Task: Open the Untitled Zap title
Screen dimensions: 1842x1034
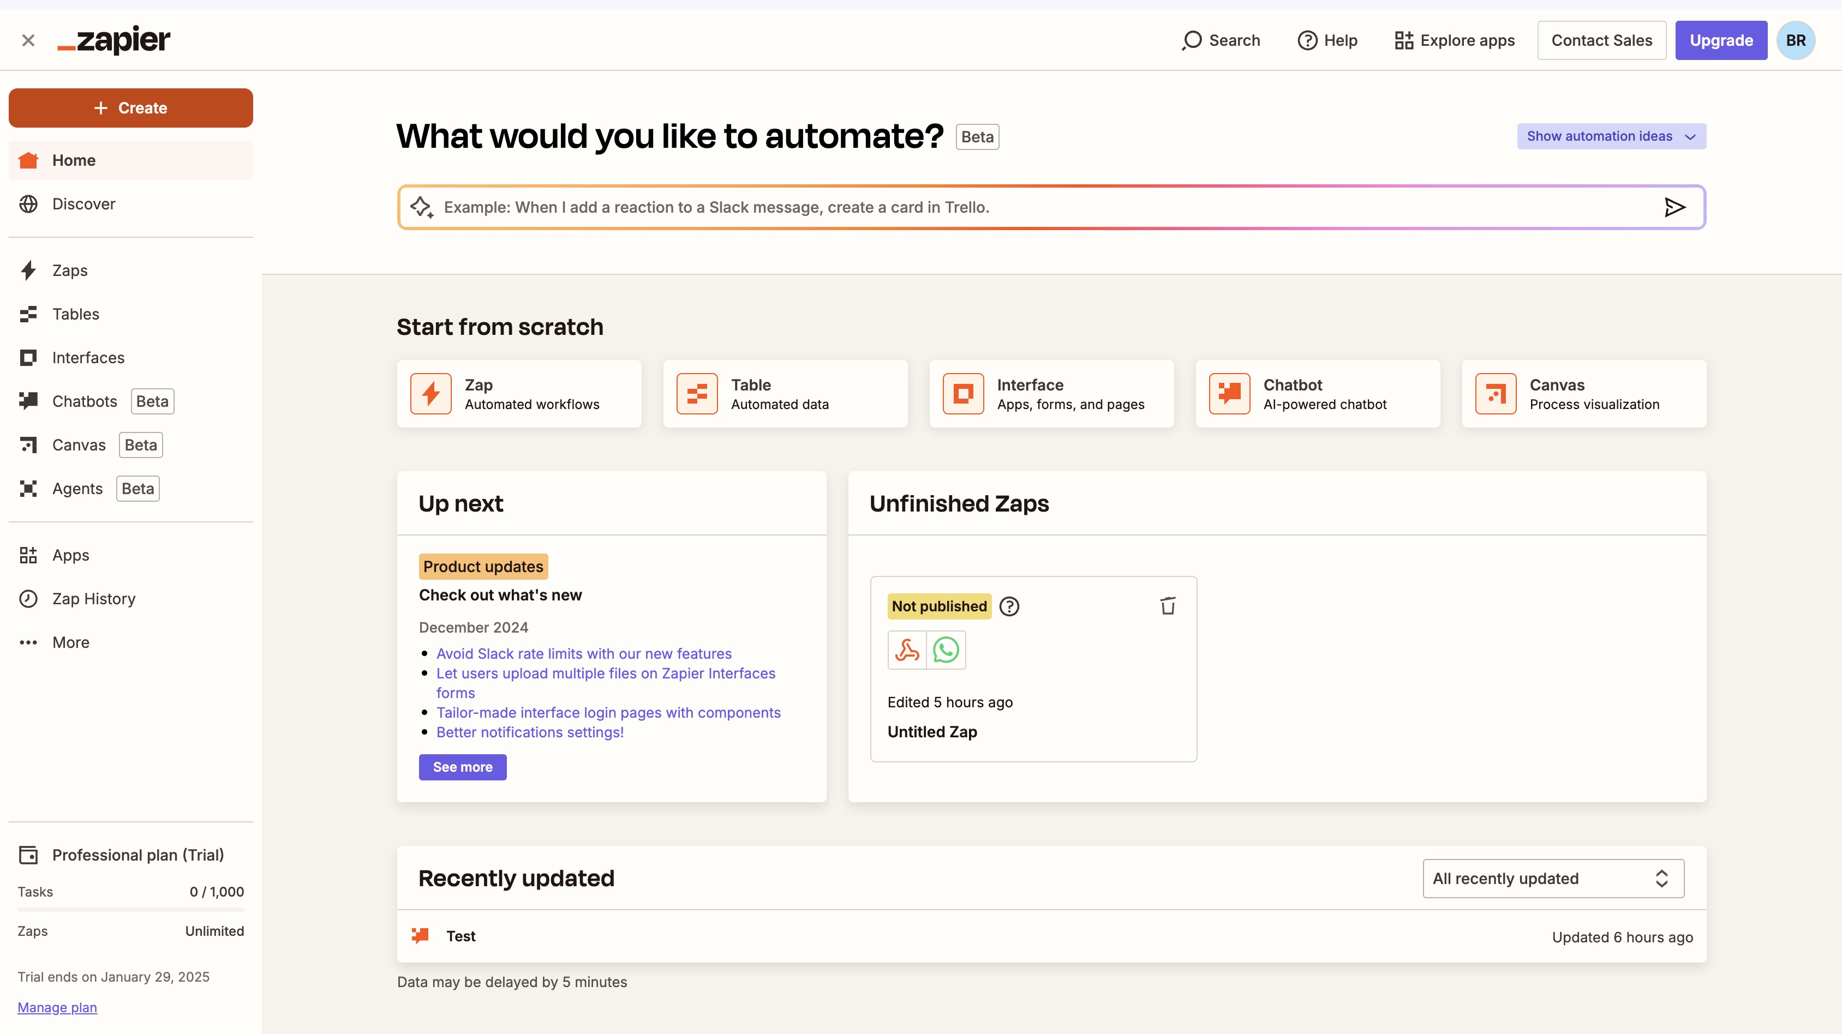Action: click(x=932, y=732)
